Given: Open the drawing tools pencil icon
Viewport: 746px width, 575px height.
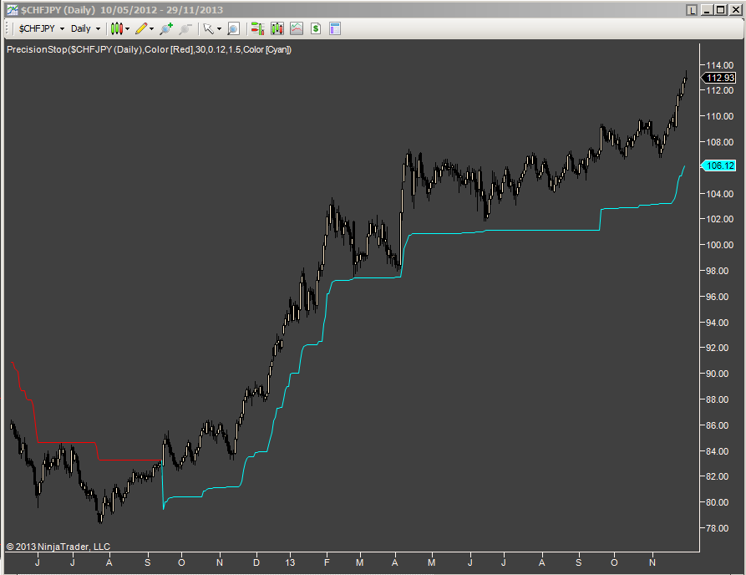Looking at the screenshot, I should [x=140, y=28].
